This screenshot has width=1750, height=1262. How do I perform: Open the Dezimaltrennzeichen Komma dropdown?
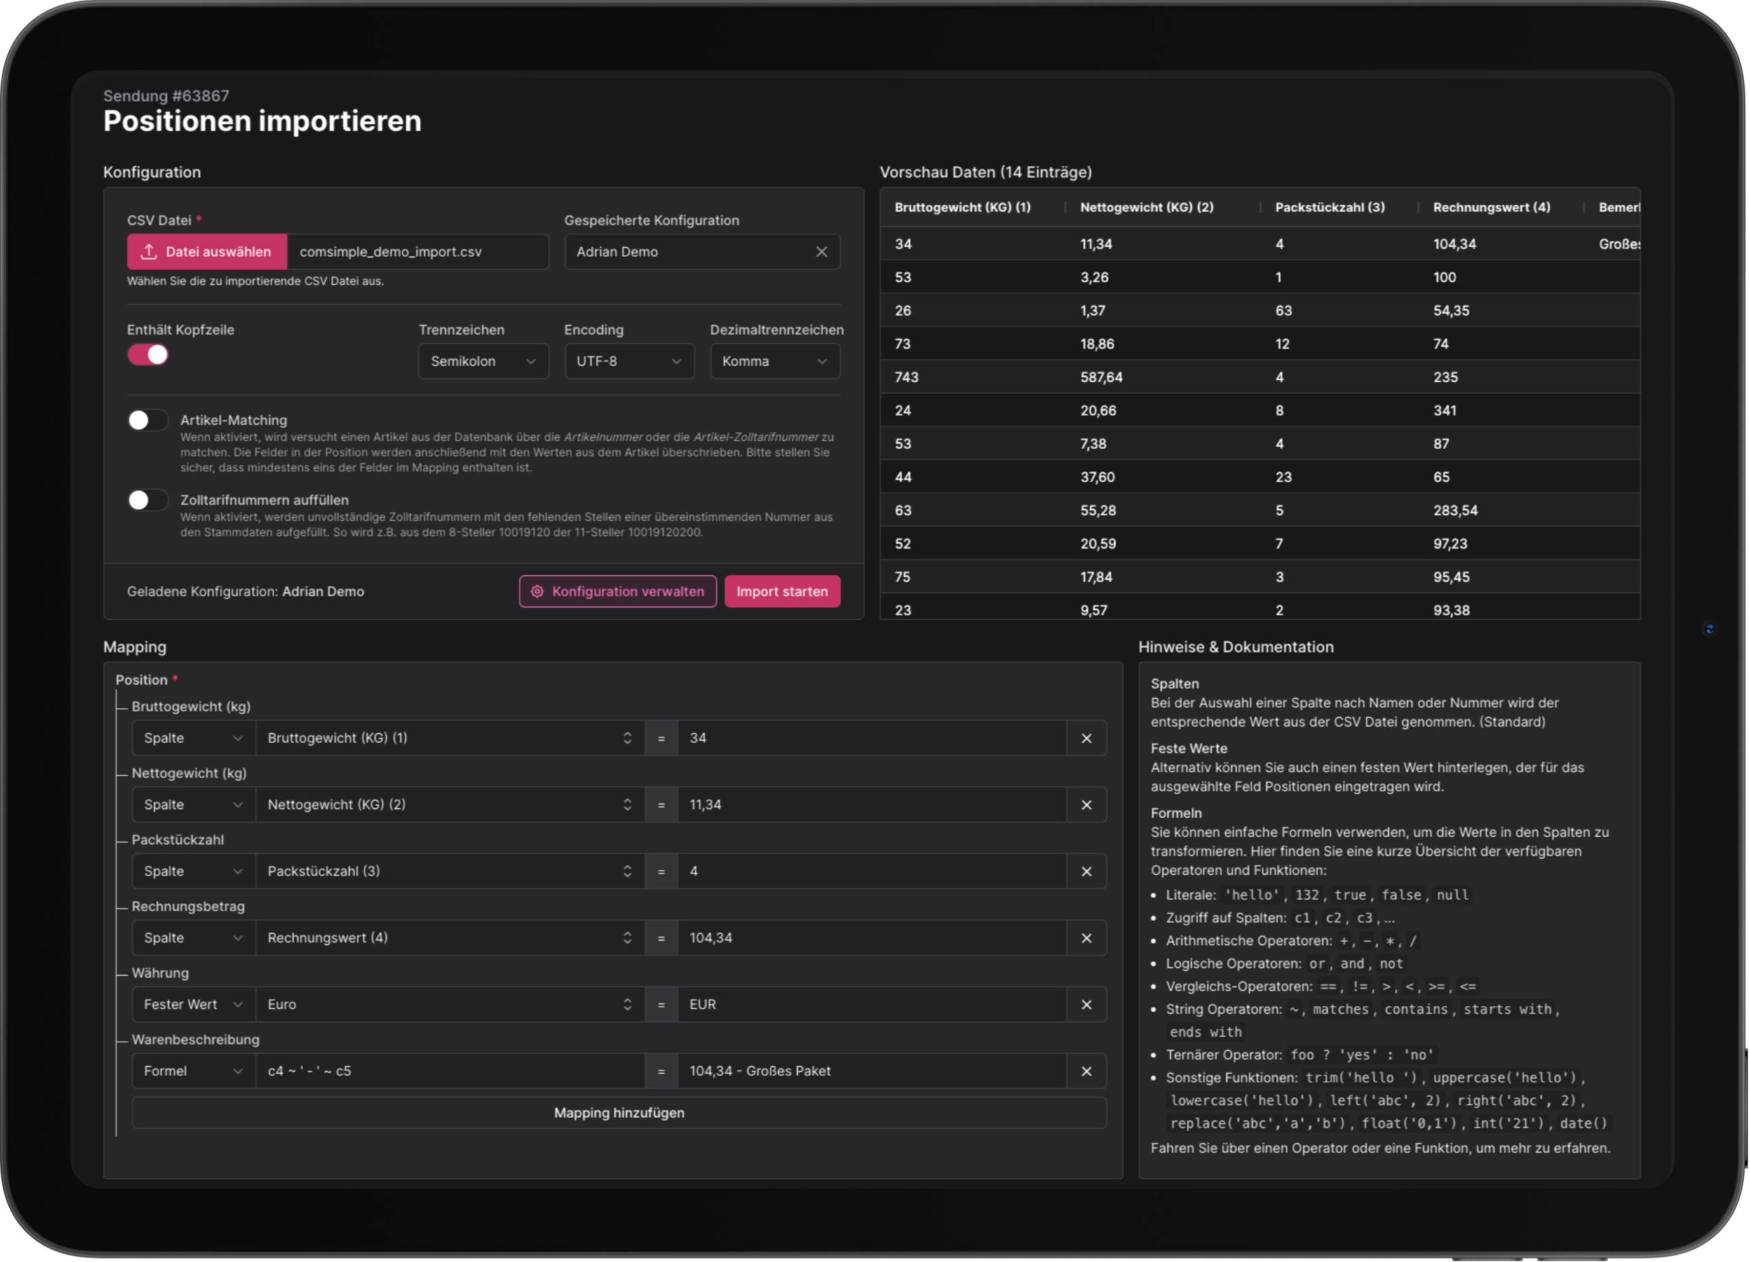[x=775, y=362]
